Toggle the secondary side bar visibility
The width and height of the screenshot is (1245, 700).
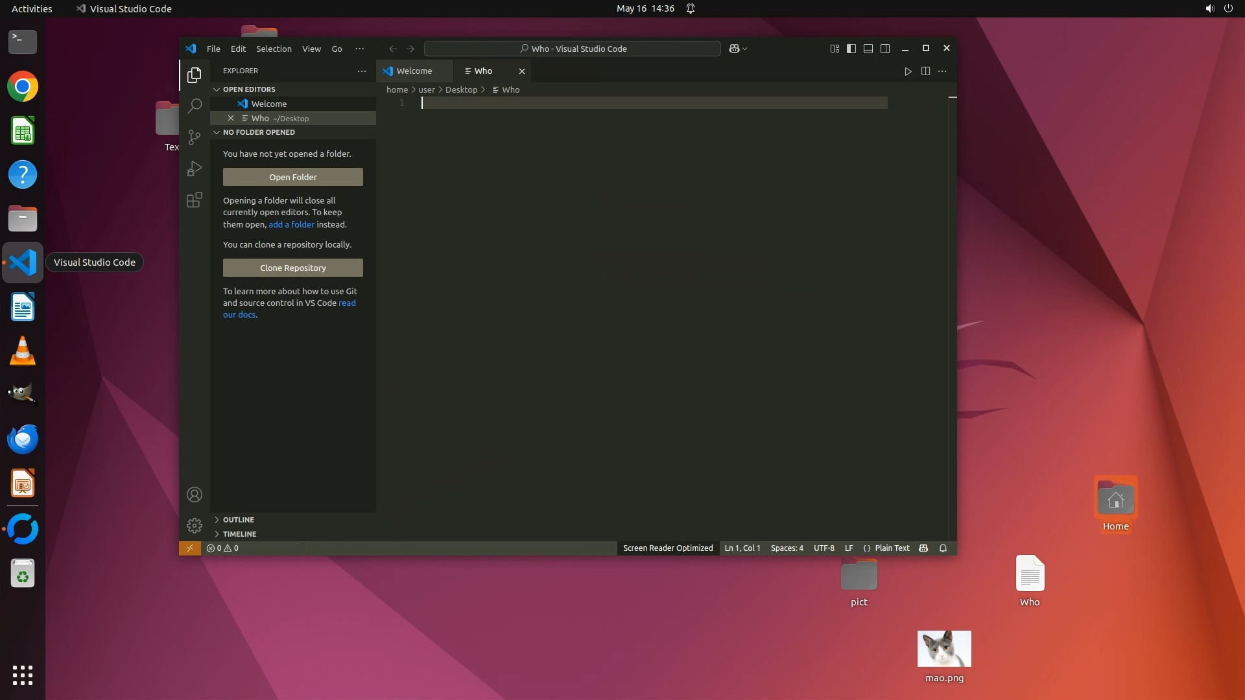885,49
